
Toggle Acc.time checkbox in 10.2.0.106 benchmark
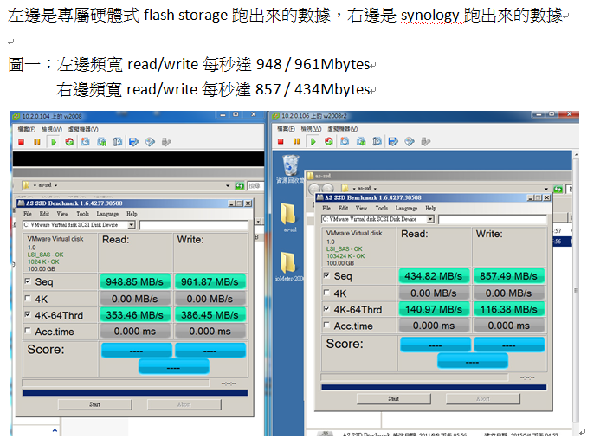click(x=326, y=325)
